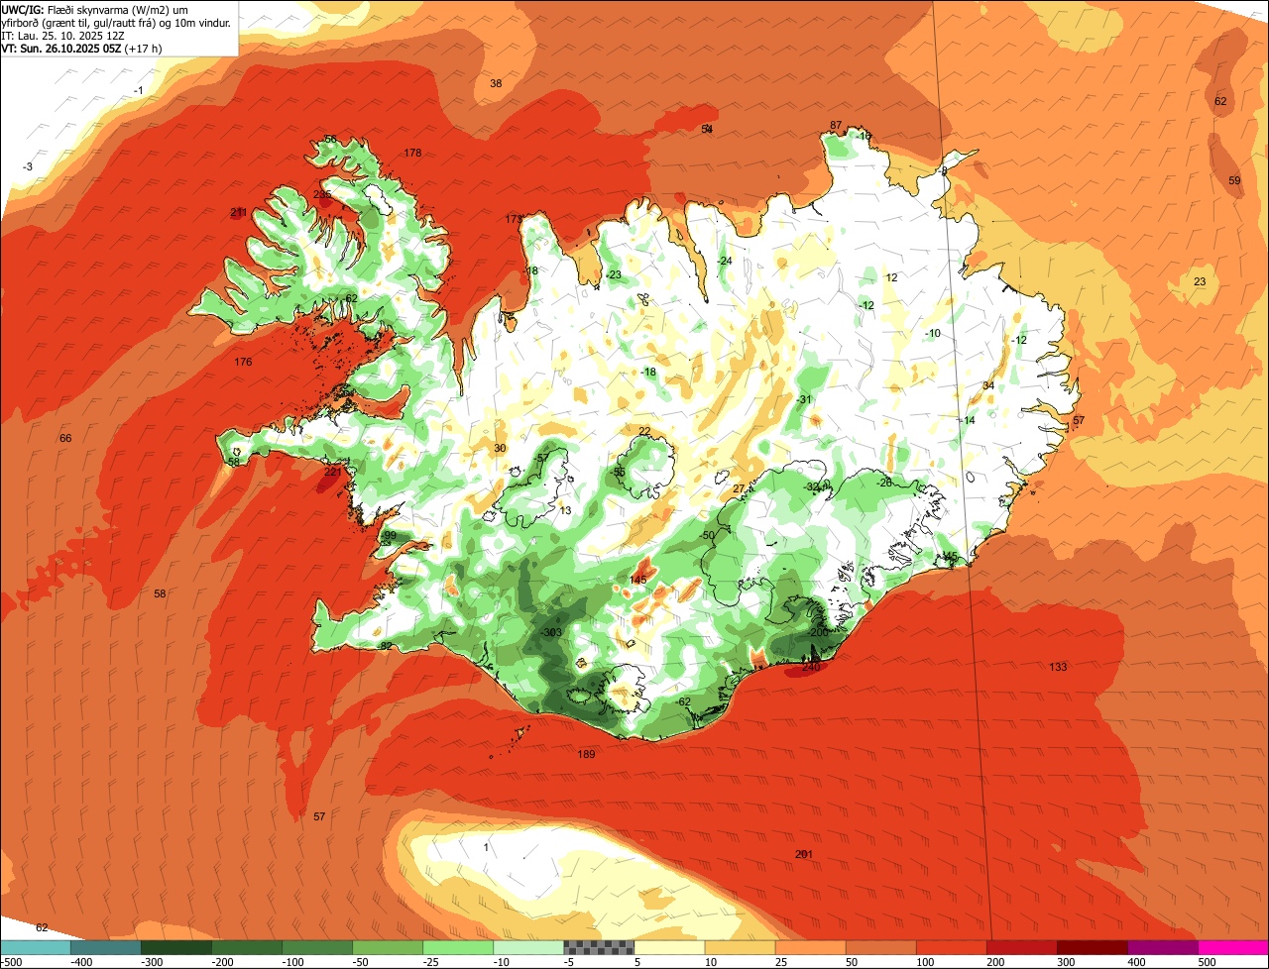Click the checkered -5 to 5 legend swatch

[x=599, y=947]
